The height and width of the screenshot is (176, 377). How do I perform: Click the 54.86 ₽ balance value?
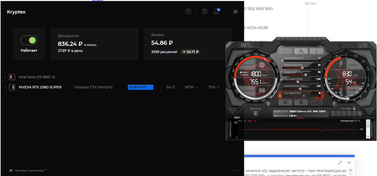[162, 43]
